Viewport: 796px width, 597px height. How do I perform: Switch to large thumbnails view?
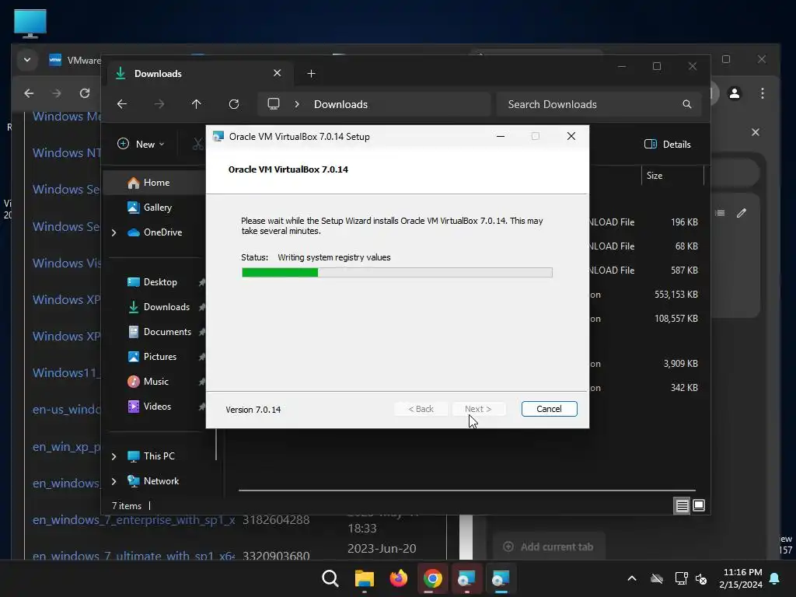click(699, 505)
